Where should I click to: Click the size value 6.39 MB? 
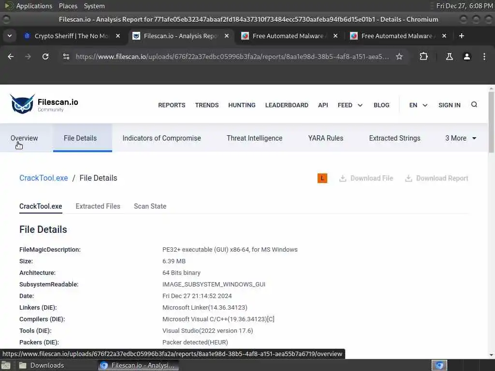[x=174, y=261]
